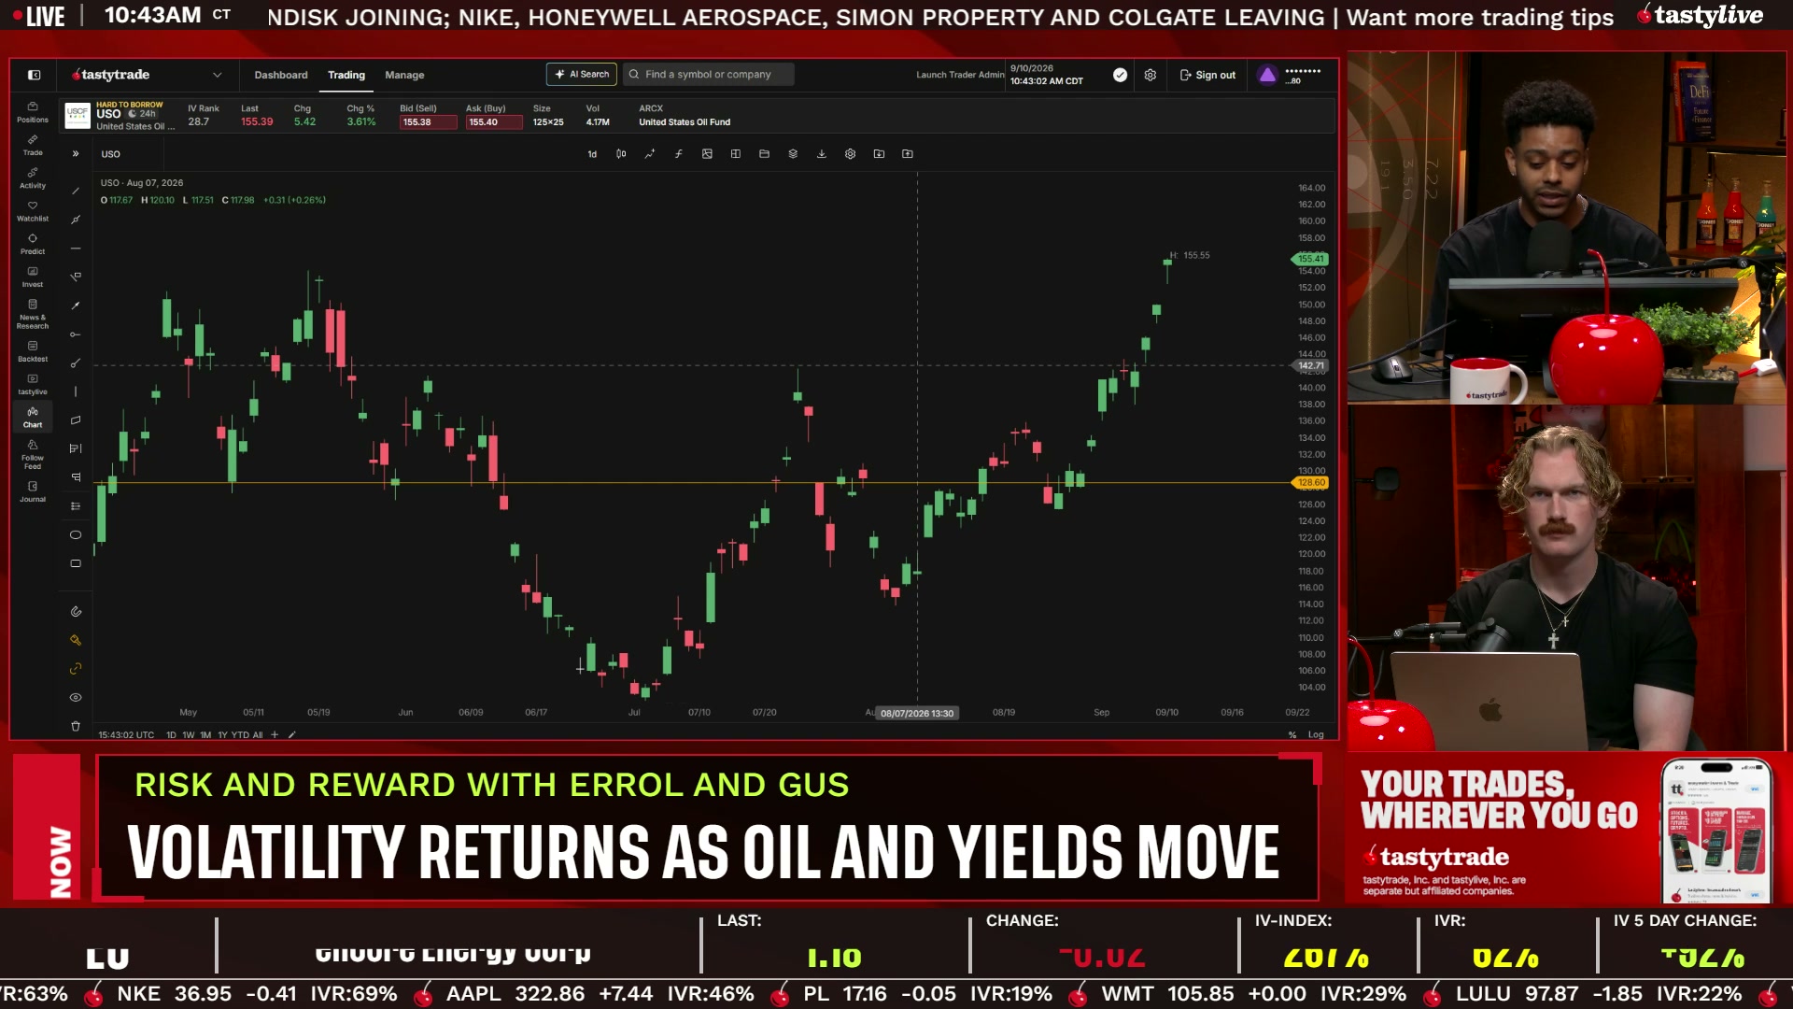Open the Activity sidebar section

click(x=33, y=178)
